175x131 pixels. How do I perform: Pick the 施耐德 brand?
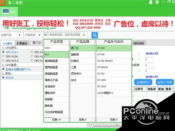(83, 54)
